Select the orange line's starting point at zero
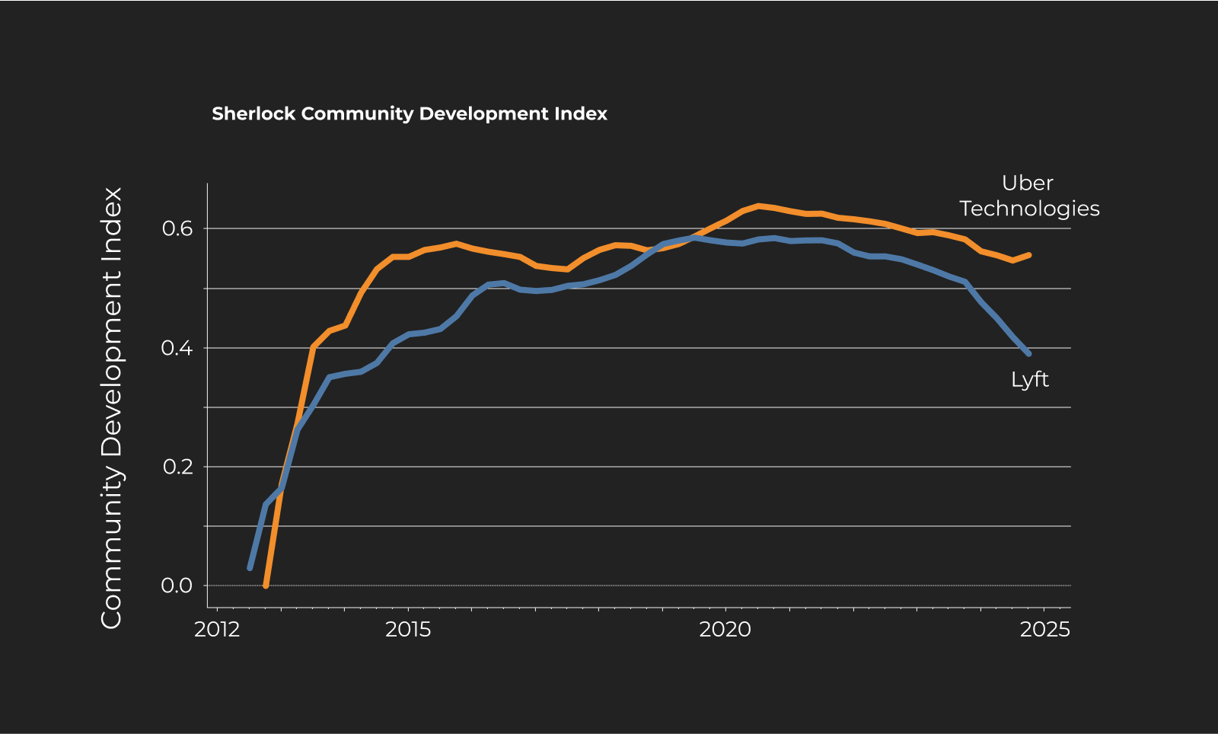 pyautogui.click(x=266, y=586)
